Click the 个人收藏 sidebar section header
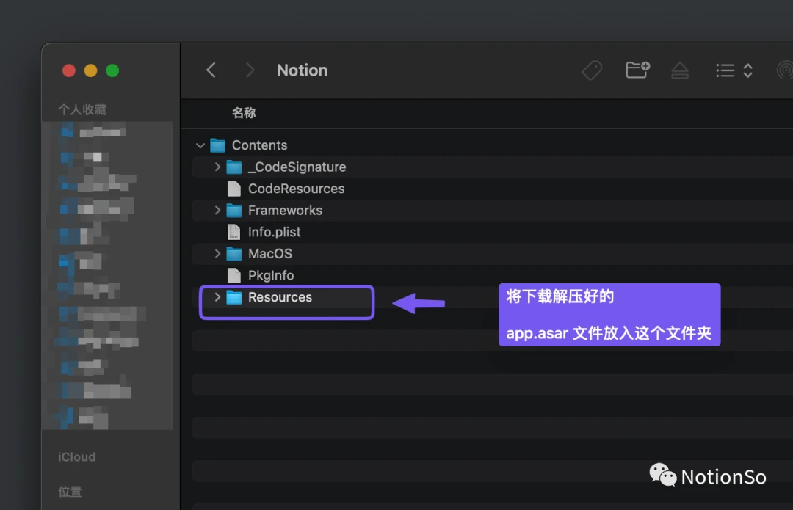793x510 pixels. tap(82, 109)
